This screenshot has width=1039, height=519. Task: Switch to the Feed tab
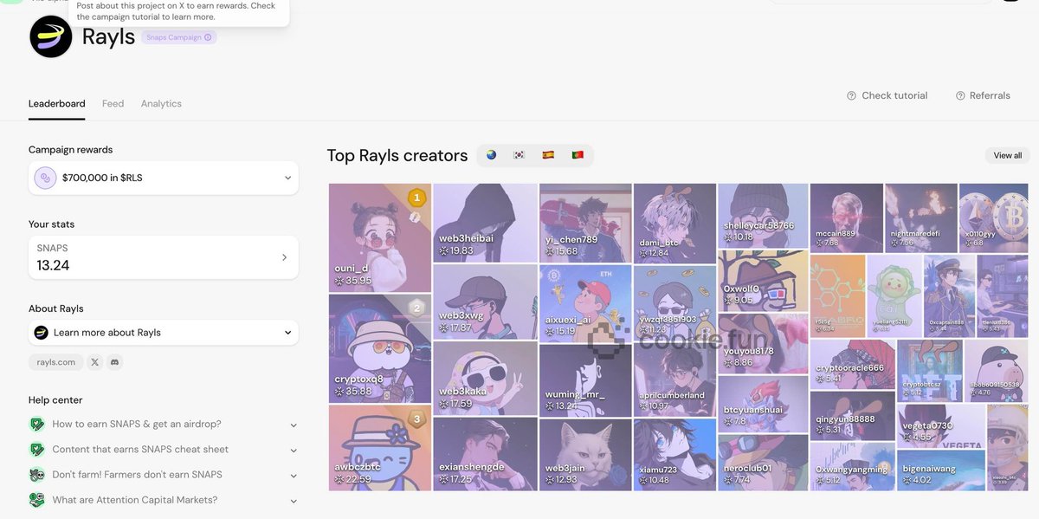[113, 104]
